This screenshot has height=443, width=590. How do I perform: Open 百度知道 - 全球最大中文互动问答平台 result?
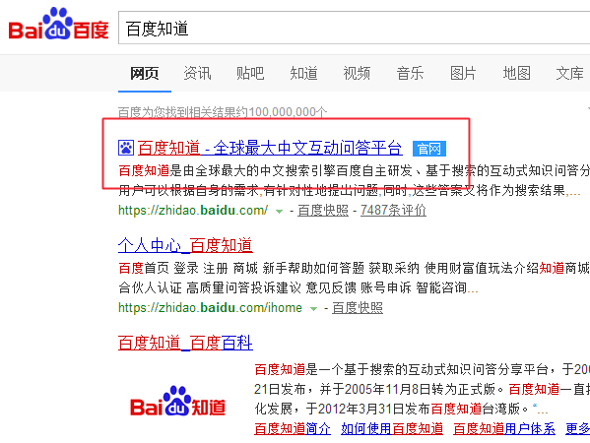[x=270, y=148]
